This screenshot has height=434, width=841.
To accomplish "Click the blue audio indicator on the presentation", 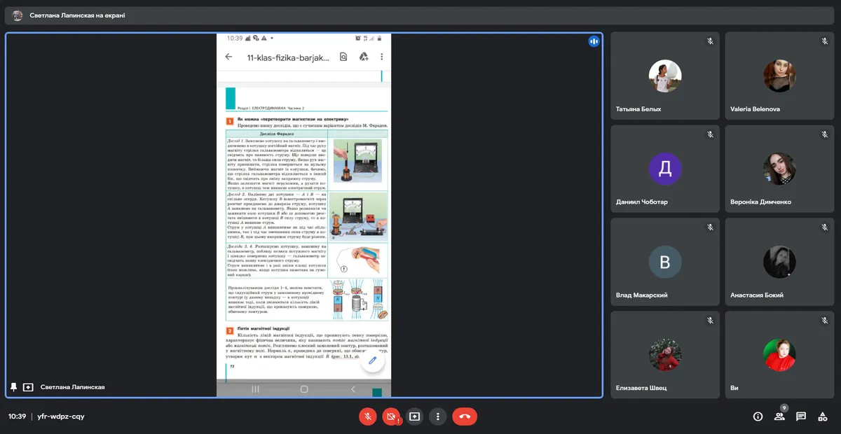I will pyautogui.click(x=594, y=41).
